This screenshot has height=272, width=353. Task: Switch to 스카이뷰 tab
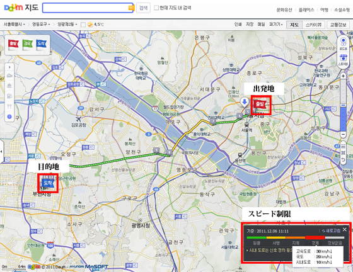(313, 25)
